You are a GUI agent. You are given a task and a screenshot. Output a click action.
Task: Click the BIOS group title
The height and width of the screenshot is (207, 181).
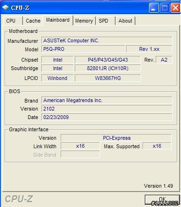[15, 91]
